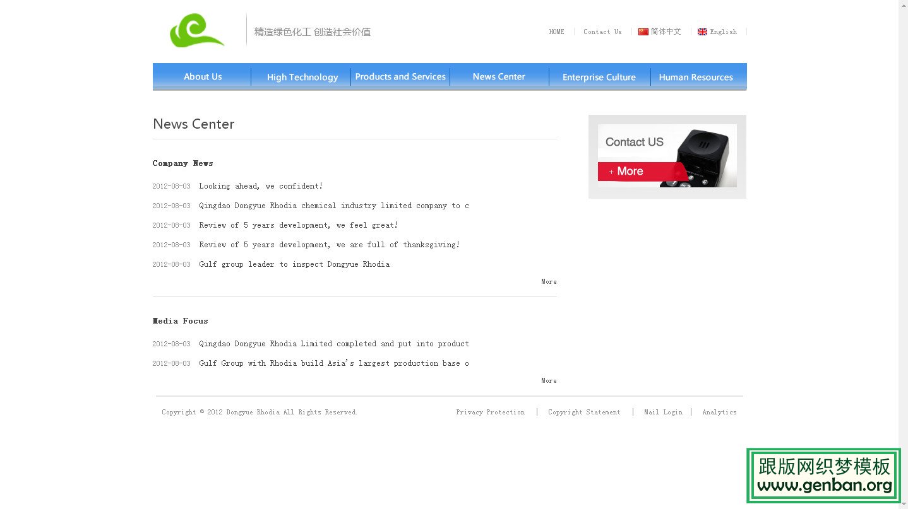Switch language to 简体中文
The height and width of the screenshot is (509, 908).
point(666,32)
